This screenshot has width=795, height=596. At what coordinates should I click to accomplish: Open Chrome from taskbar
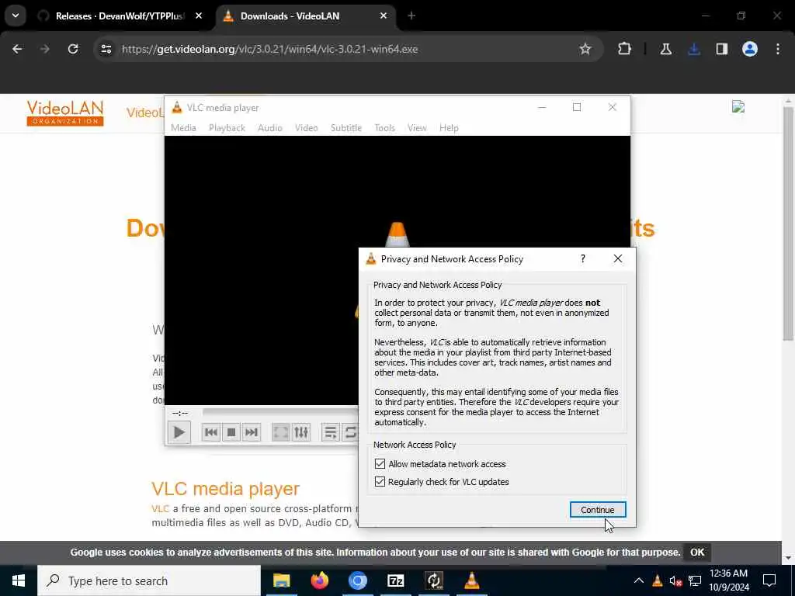(x=357, y=580)
